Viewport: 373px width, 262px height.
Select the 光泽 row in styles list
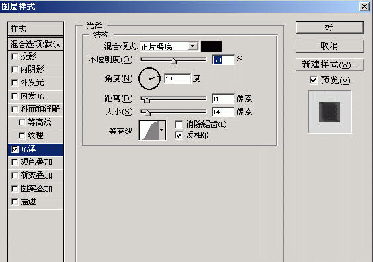pos(36,150)
